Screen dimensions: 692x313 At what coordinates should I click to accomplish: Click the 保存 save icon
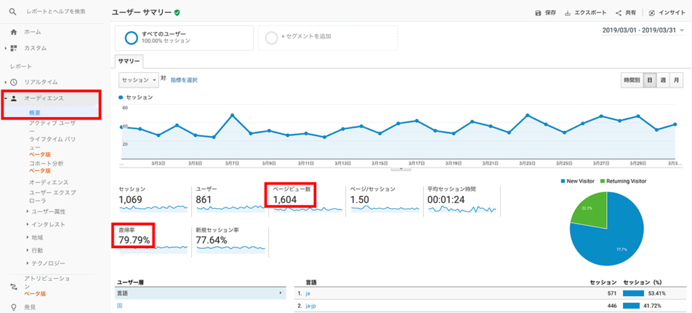[538, 14]
